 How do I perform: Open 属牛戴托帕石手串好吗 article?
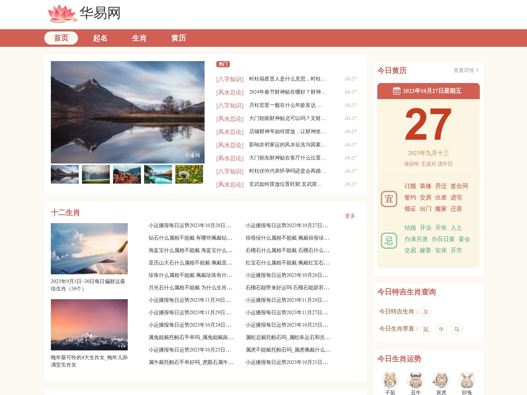pos(191,362)
